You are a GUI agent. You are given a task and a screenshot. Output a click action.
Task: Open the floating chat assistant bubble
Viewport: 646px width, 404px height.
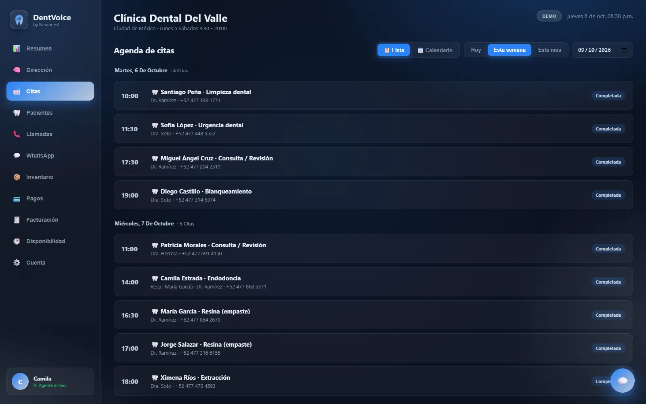622,381
